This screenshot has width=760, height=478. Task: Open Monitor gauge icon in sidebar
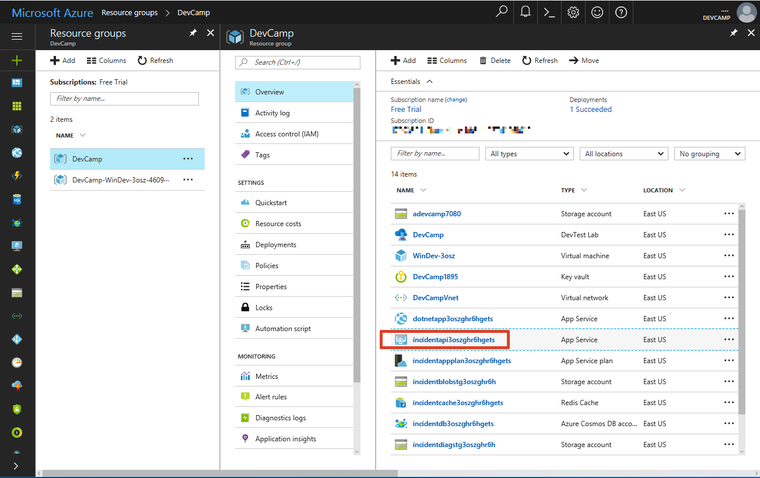17,363
